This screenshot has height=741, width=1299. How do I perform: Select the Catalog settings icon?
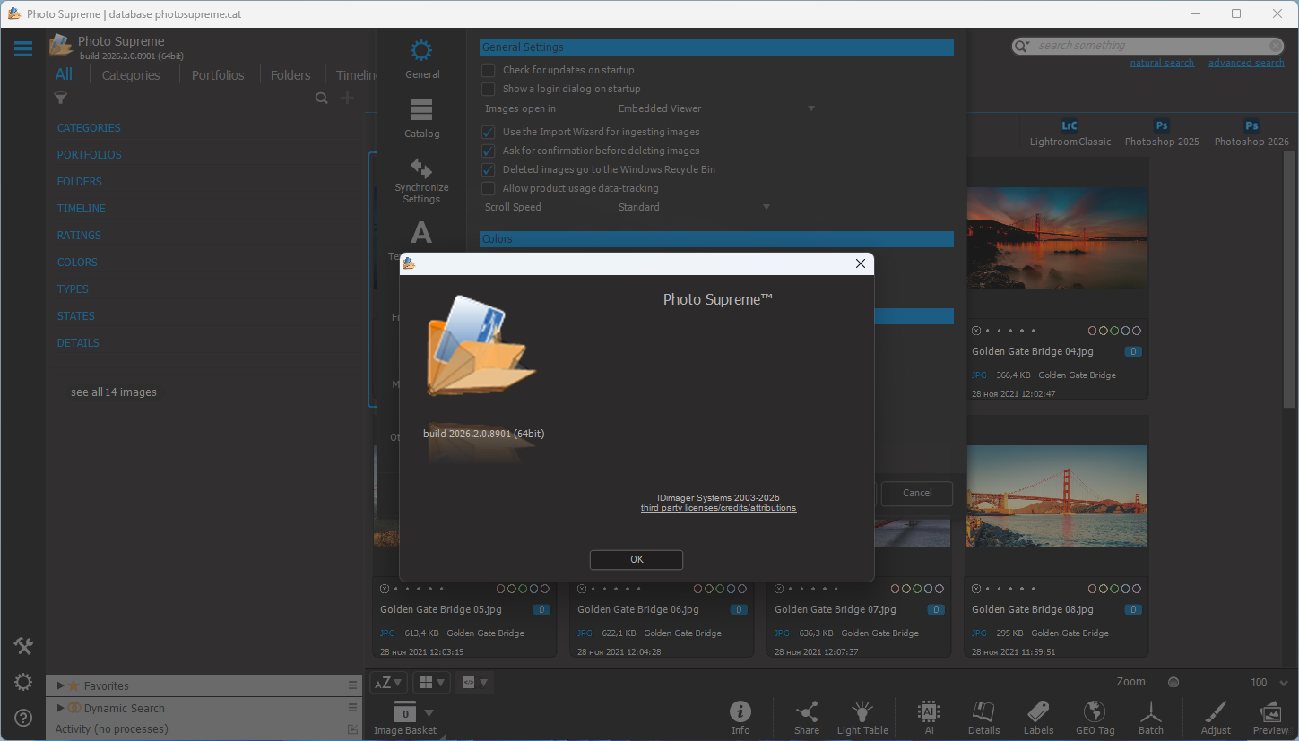[421, 118]
